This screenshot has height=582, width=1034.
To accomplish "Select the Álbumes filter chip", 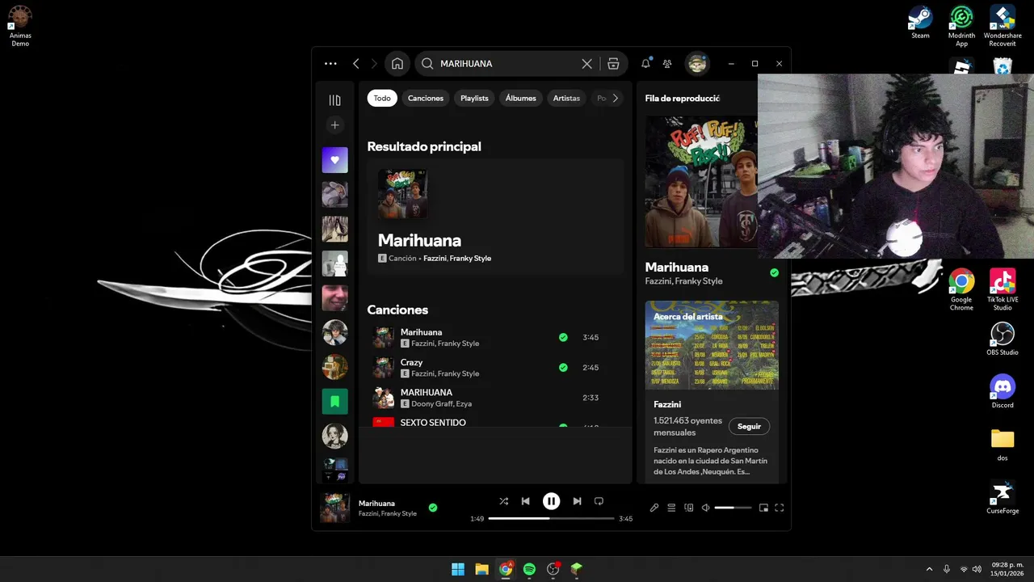I will tap(521, 98).
